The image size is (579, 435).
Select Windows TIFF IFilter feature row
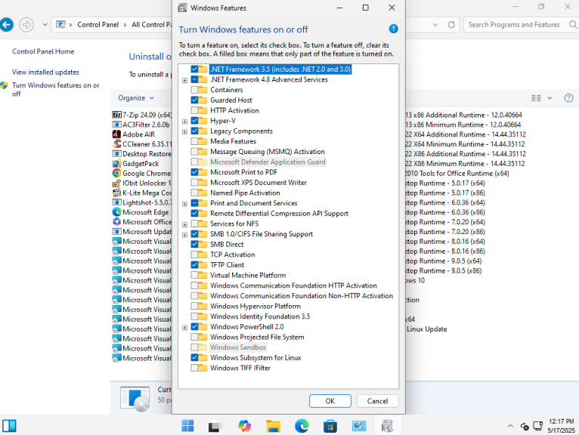(x=240, y=368)
